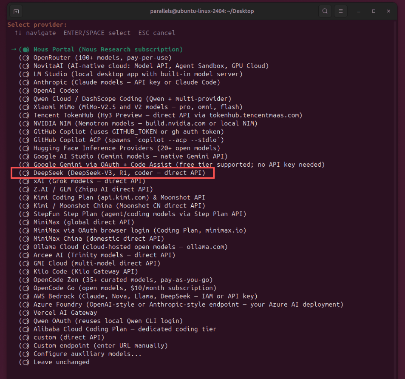Click 'Kimi Coding Plan (api.kimi.com)' text
405x379 pixels.
coord(91,197)
